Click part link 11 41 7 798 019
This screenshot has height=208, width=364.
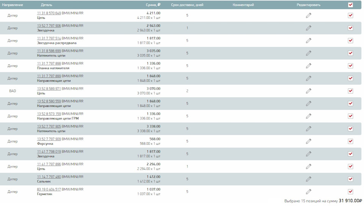tap(49, 152)
